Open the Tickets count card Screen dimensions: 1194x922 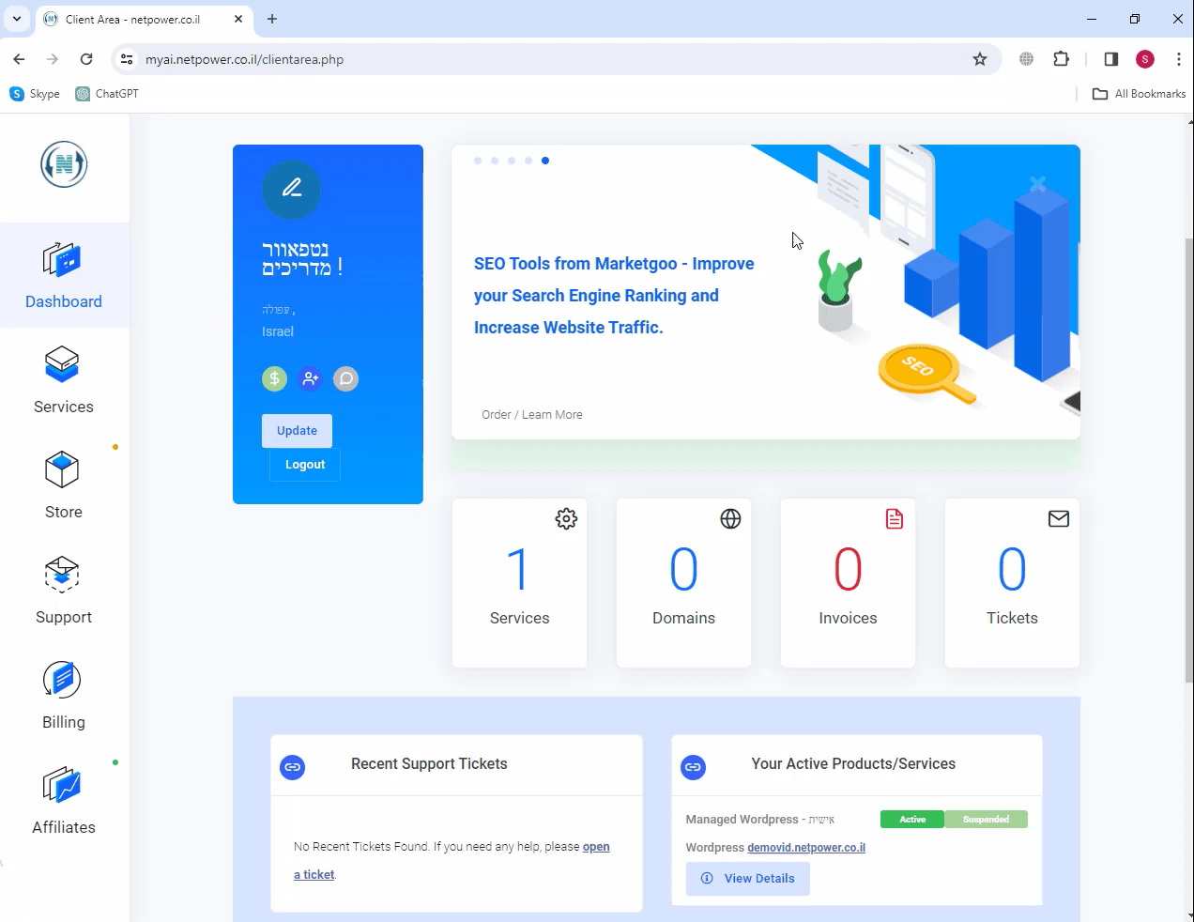click(x=1012, y=583)
